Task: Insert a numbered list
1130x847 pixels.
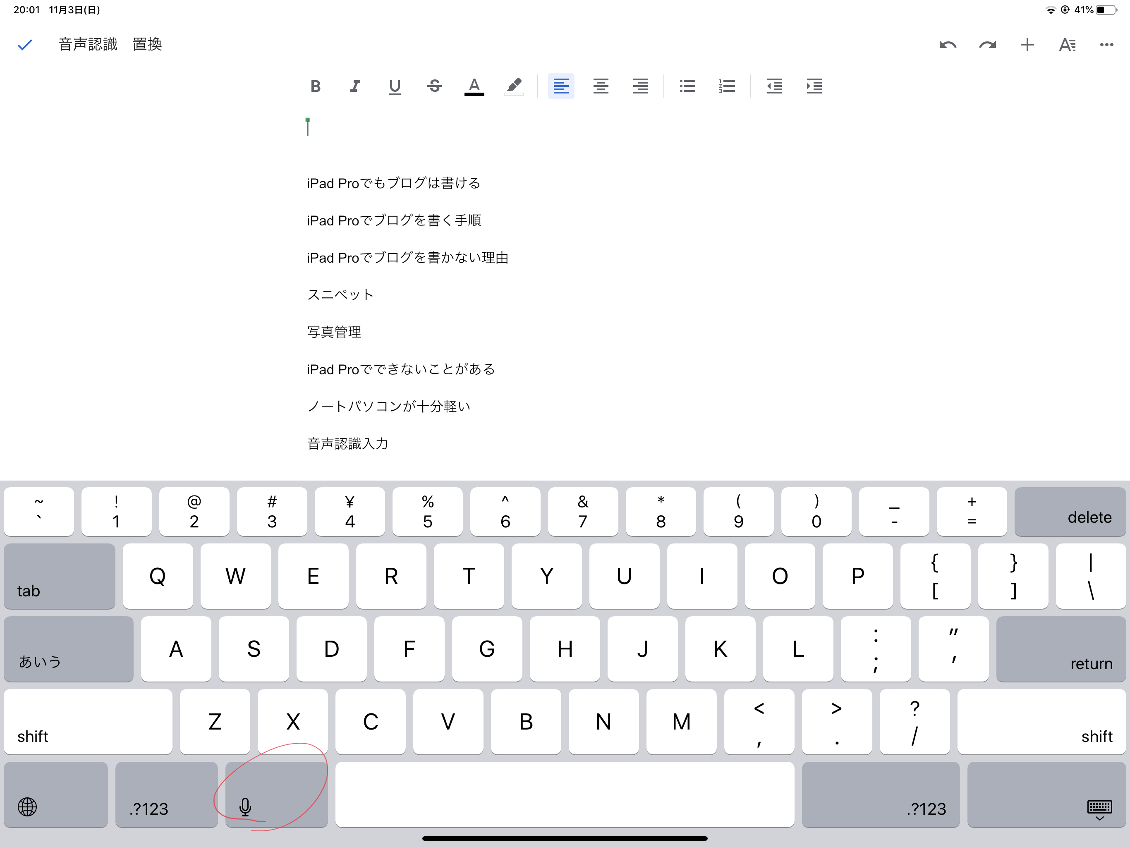Action: tap(727, 86)
